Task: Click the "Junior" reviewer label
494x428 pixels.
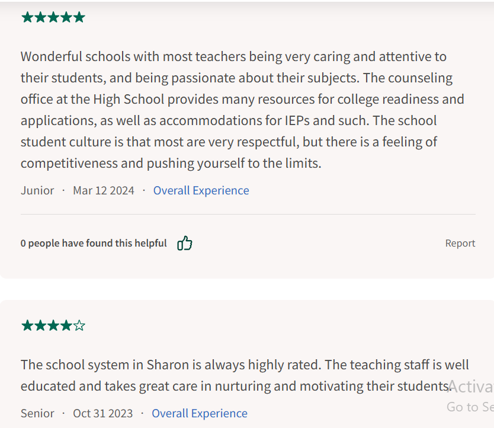Action: 37,190
